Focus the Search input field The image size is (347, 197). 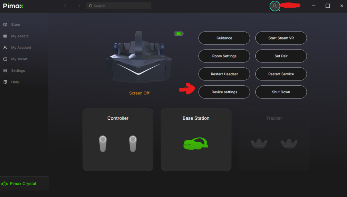click(119, 6)
